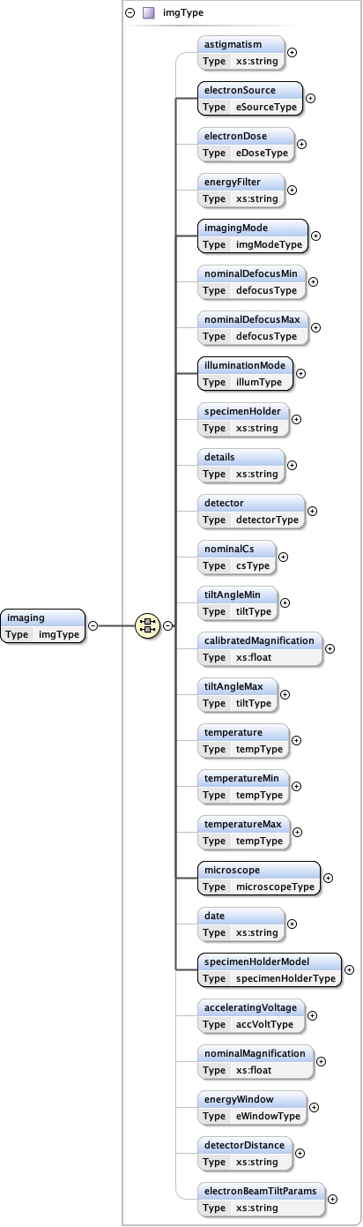Expand the electronSource plus icon
The image size is (363, 1227).
(310, 98)
